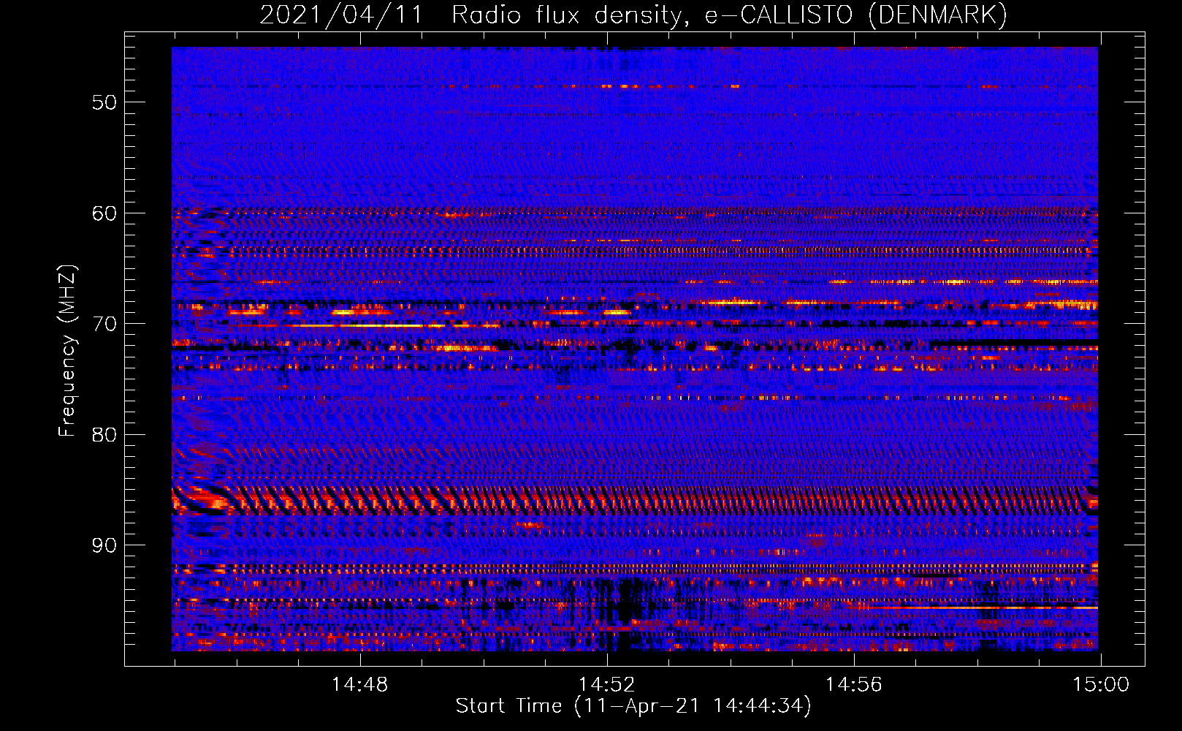
Task: Click the 90 frequency tick label
Action: pyautogui.click(x=104, y=546)
